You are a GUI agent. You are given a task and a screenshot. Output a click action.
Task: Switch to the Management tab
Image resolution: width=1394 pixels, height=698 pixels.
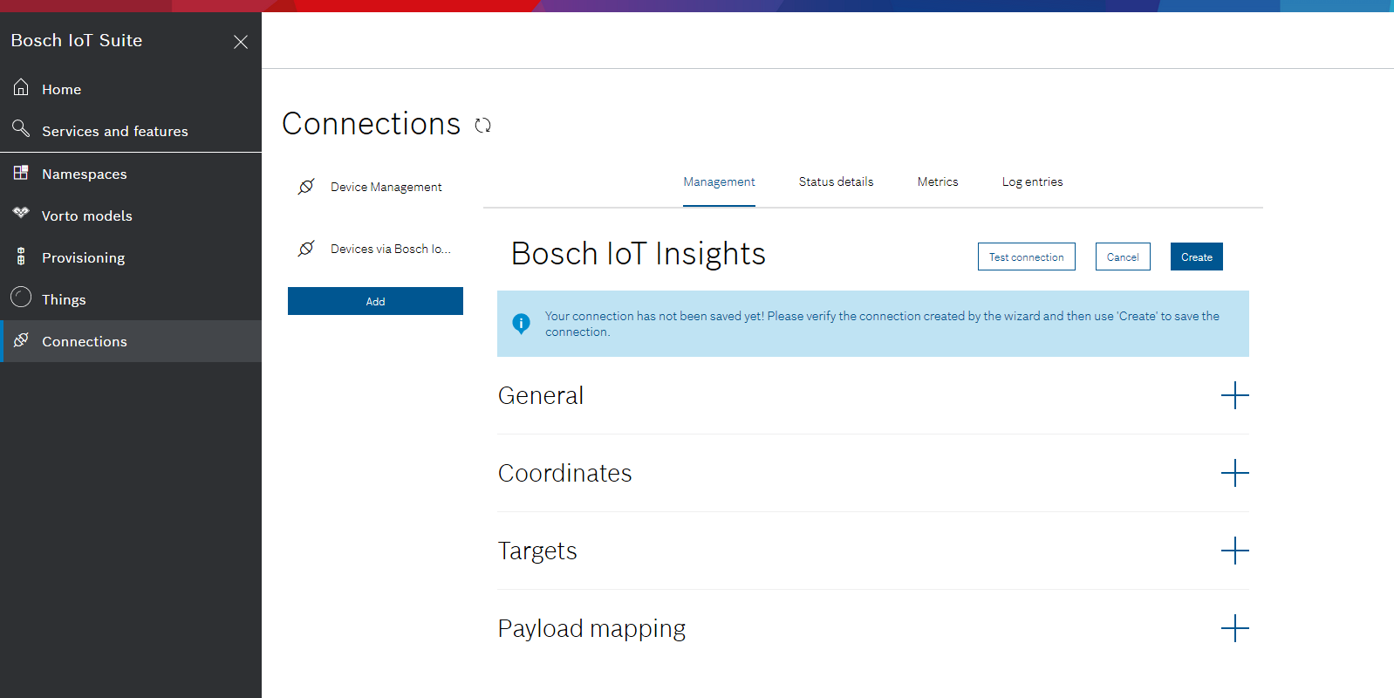click(x=719, y=181)
